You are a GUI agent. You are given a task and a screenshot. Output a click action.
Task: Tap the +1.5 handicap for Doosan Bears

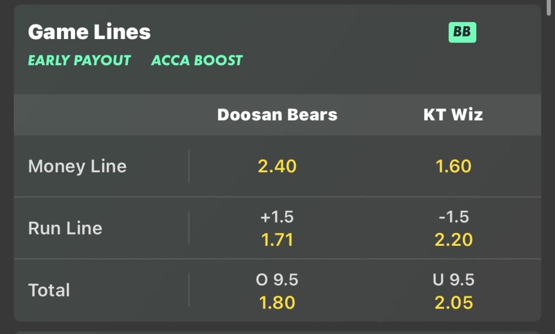coord(277,217)
